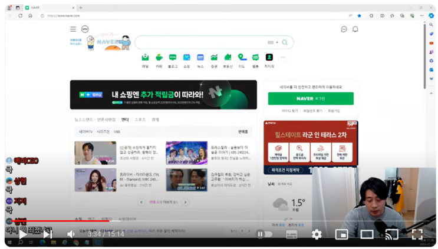Open the Copilot icon in Edge
Screen dimensions: 438x249
tap(432, 16)
